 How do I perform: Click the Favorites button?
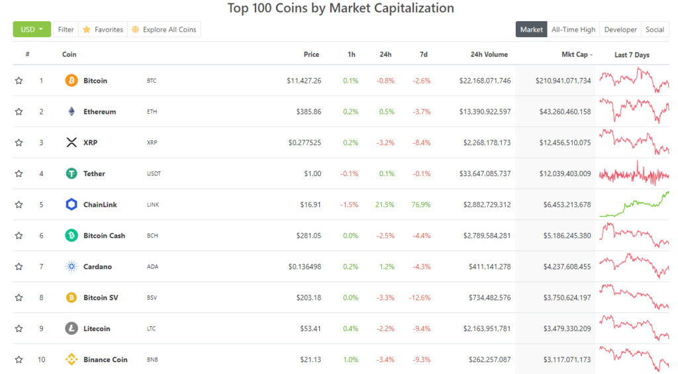point(103,30)
